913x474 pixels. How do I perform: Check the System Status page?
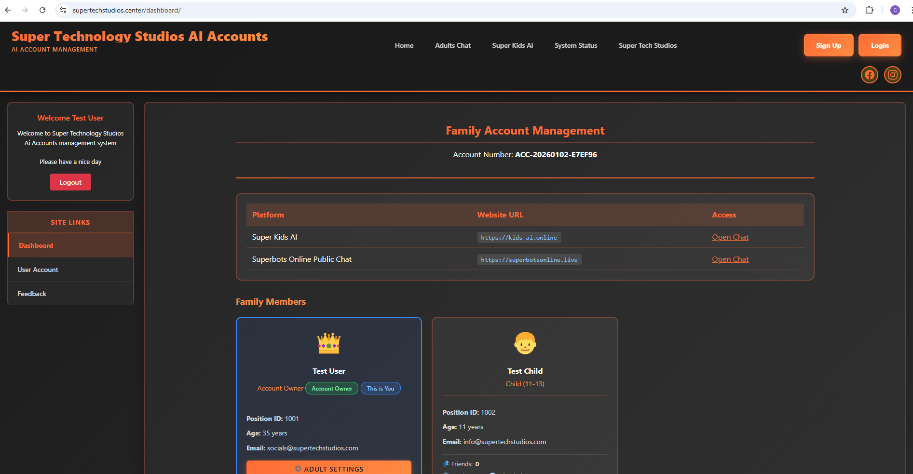point(576,45)
